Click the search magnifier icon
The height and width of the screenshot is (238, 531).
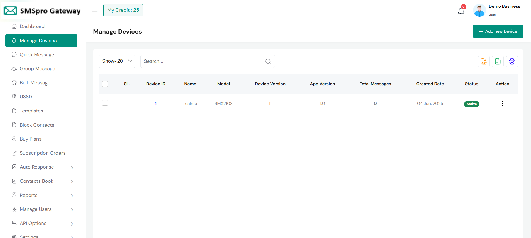click(268, 61)
